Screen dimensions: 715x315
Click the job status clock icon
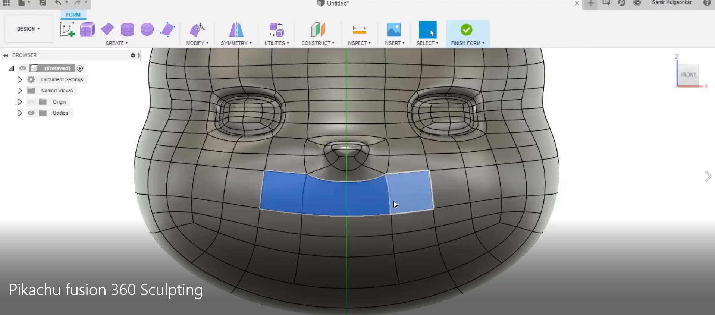point(637,3)
